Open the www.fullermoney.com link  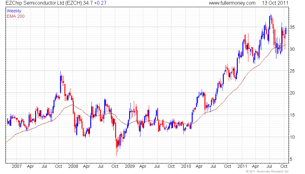click(x=232, y=3)
